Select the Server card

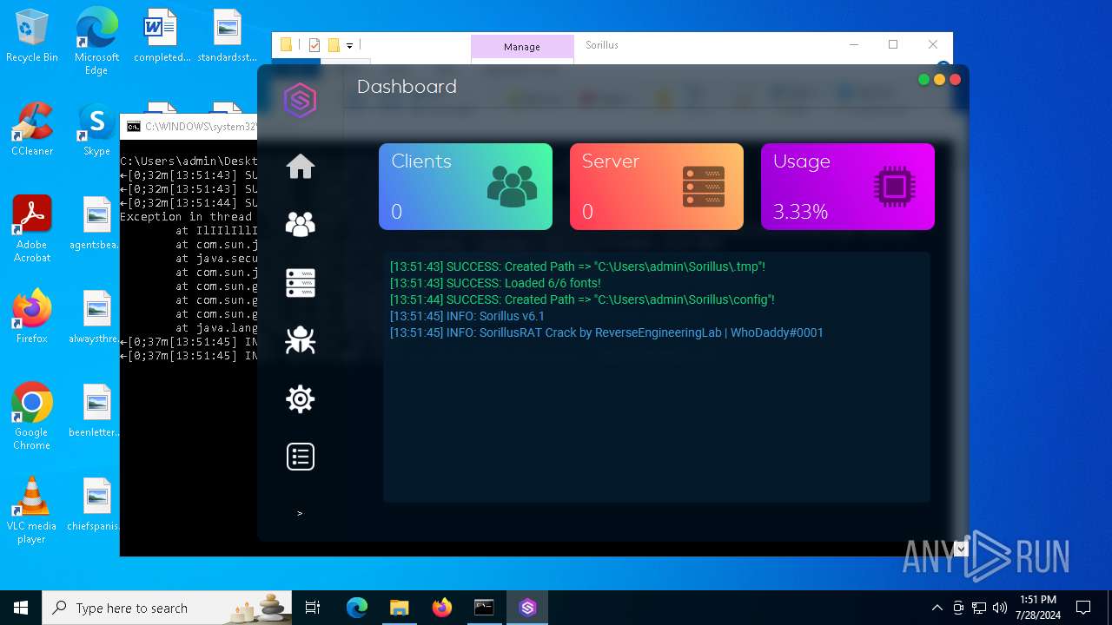pyautogui.click(x=657, y=187)
